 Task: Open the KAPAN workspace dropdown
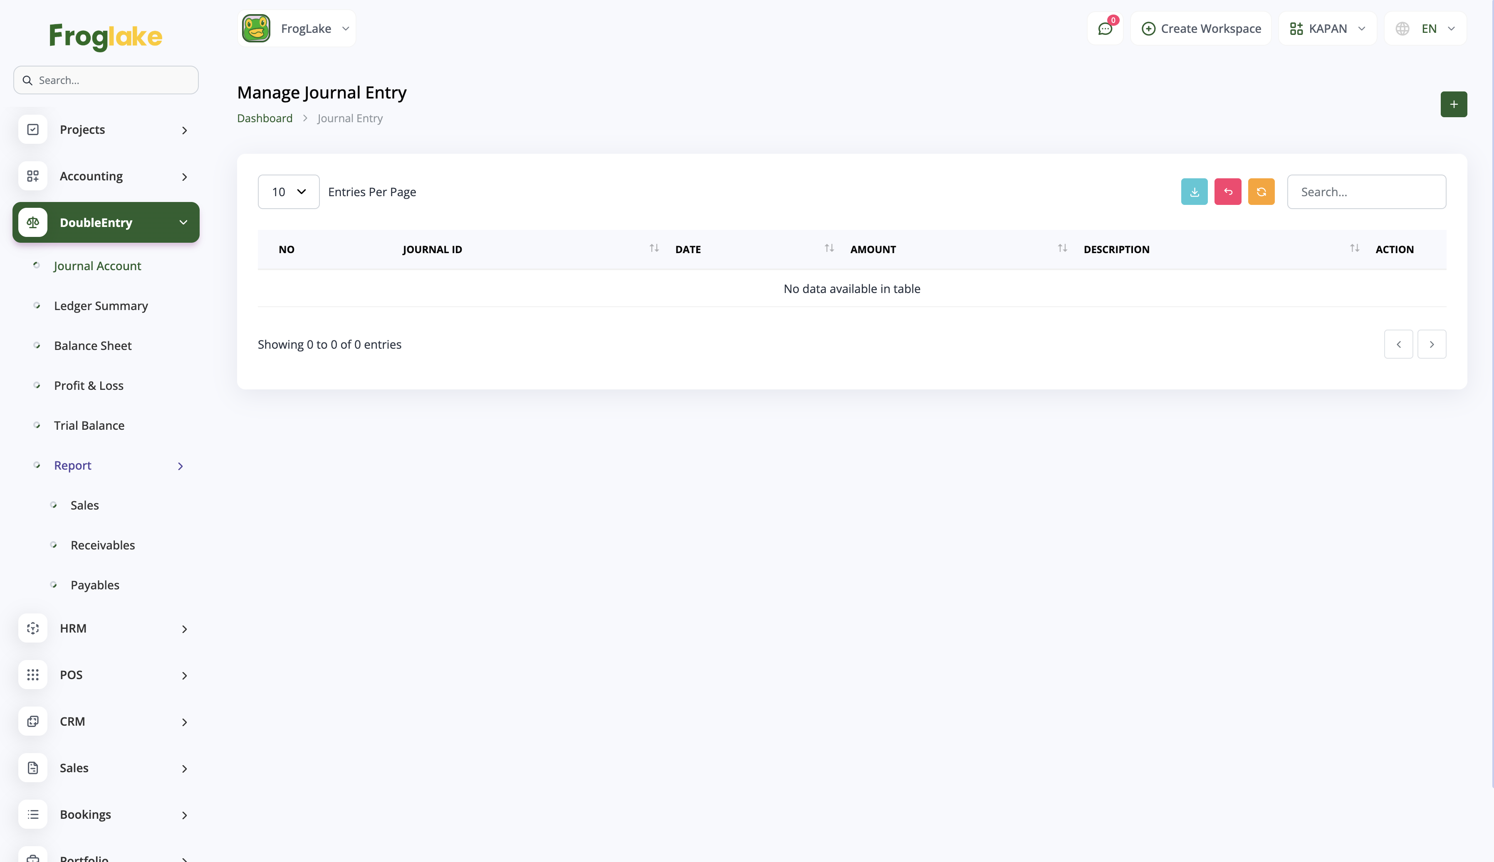coord(1328,28)
